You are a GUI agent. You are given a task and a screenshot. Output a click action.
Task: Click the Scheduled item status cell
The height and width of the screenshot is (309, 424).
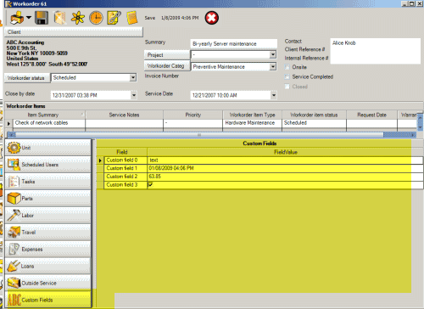(314, 123)
